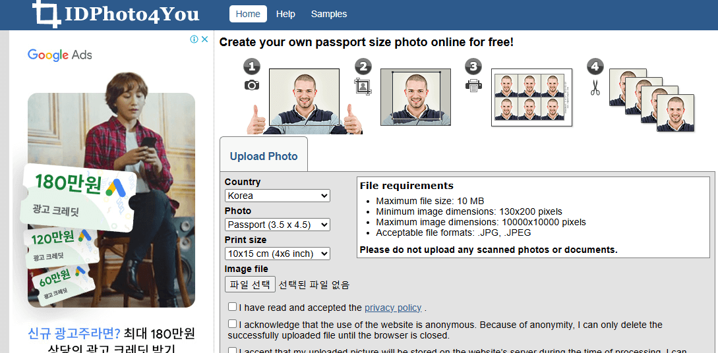Click the IDPhoto4You crop logo icon
This screenshot has height=353, width=718.
click(x=47, y=13)
